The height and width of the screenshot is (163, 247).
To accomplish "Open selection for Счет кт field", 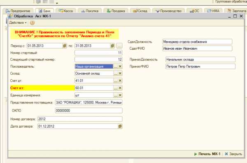I will 116,88.
